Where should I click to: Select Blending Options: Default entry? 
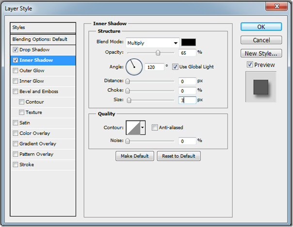[x=43, y=39]
